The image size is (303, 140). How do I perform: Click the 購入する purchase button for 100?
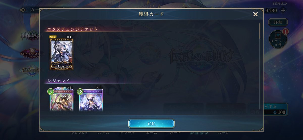click(275, 109)
